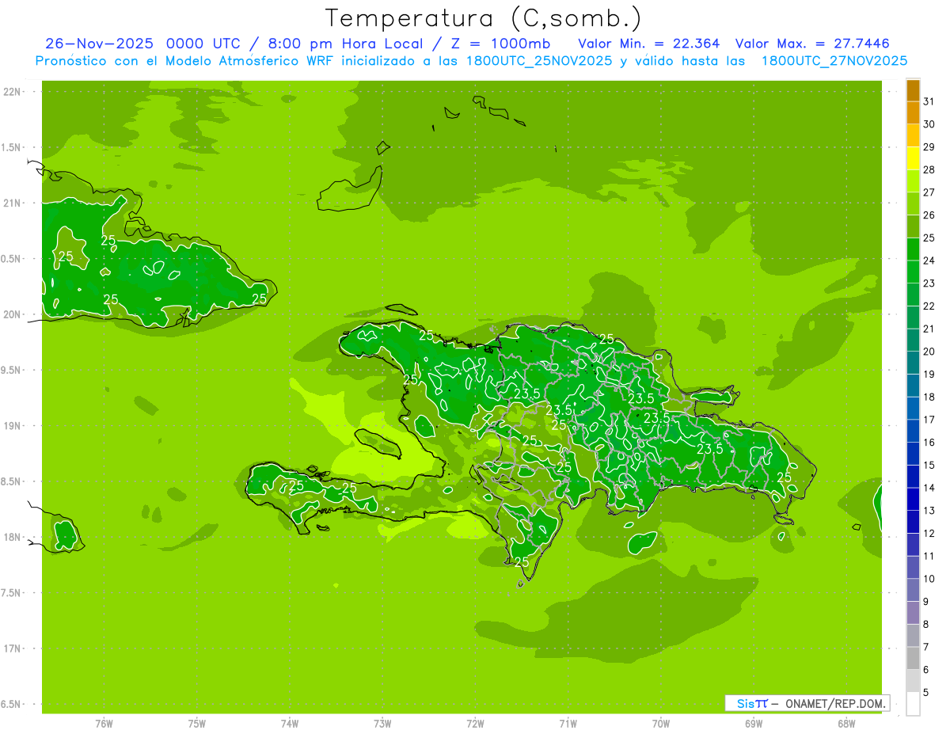
Task: Click the '0000 UTC' time text
Action: (203, 44)
